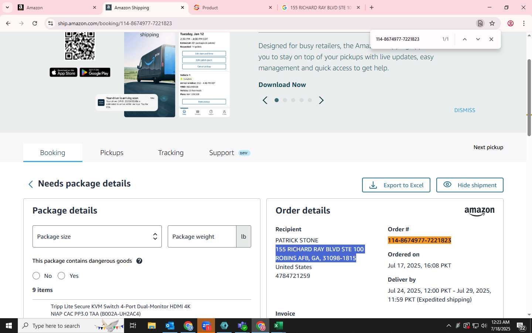The image size is (532, 333).
Task: Select No for dangerous goods
Action: coord(36,276)
